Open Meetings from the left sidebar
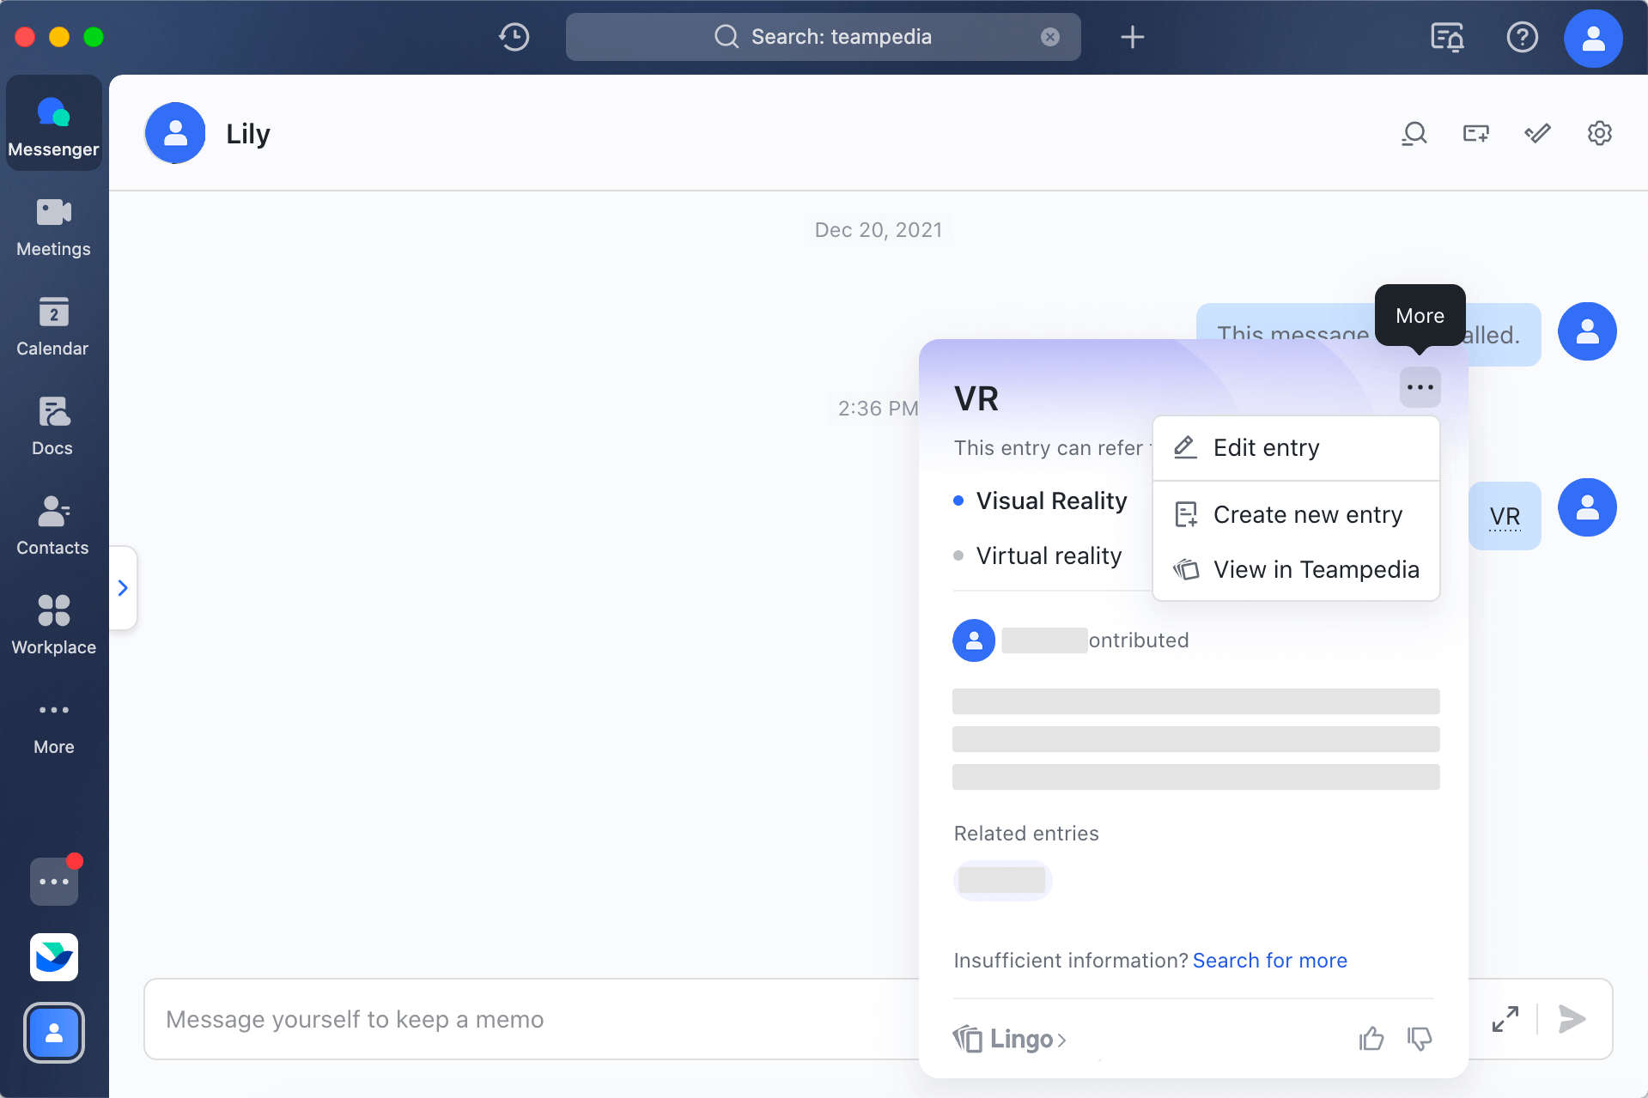Screen dimensions: 1648x1098 [x=52, y=225]
